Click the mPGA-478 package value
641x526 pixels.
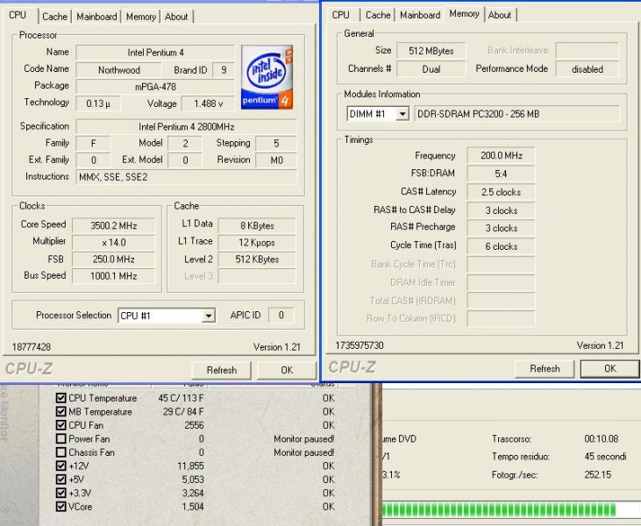(x=155, y=87)
